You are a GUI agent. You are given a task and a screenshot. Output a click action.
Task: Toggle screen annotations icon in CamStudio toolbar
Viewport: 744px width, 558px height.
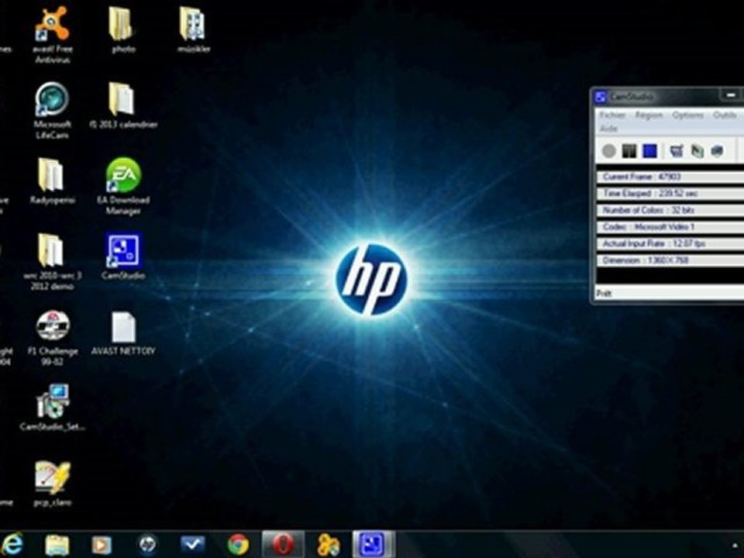coord(676,151)
